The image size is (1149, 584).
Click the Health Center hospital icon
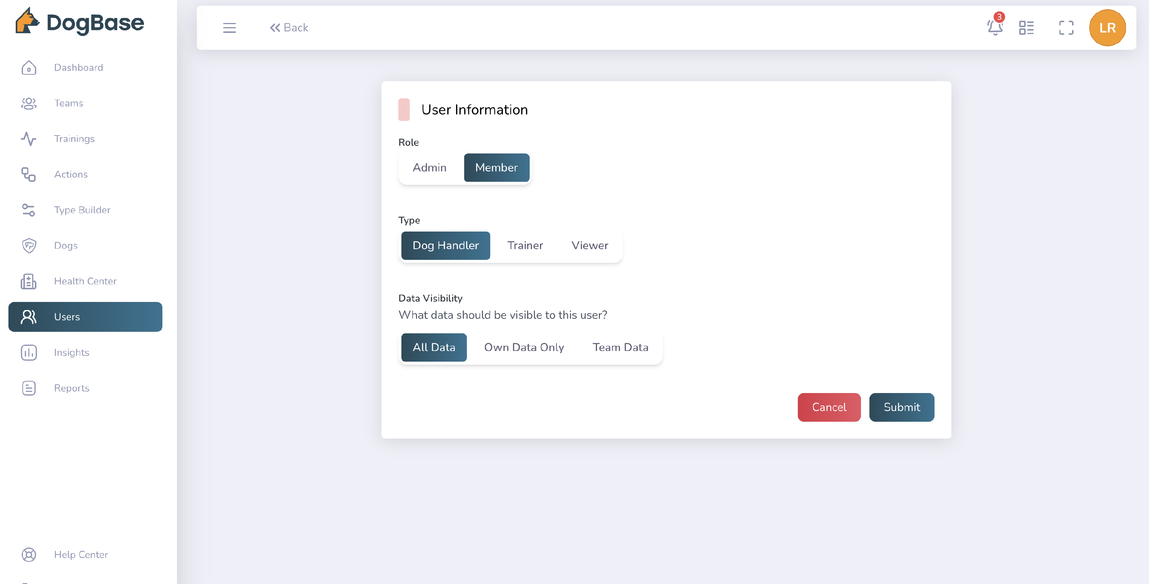click(29, 281)
